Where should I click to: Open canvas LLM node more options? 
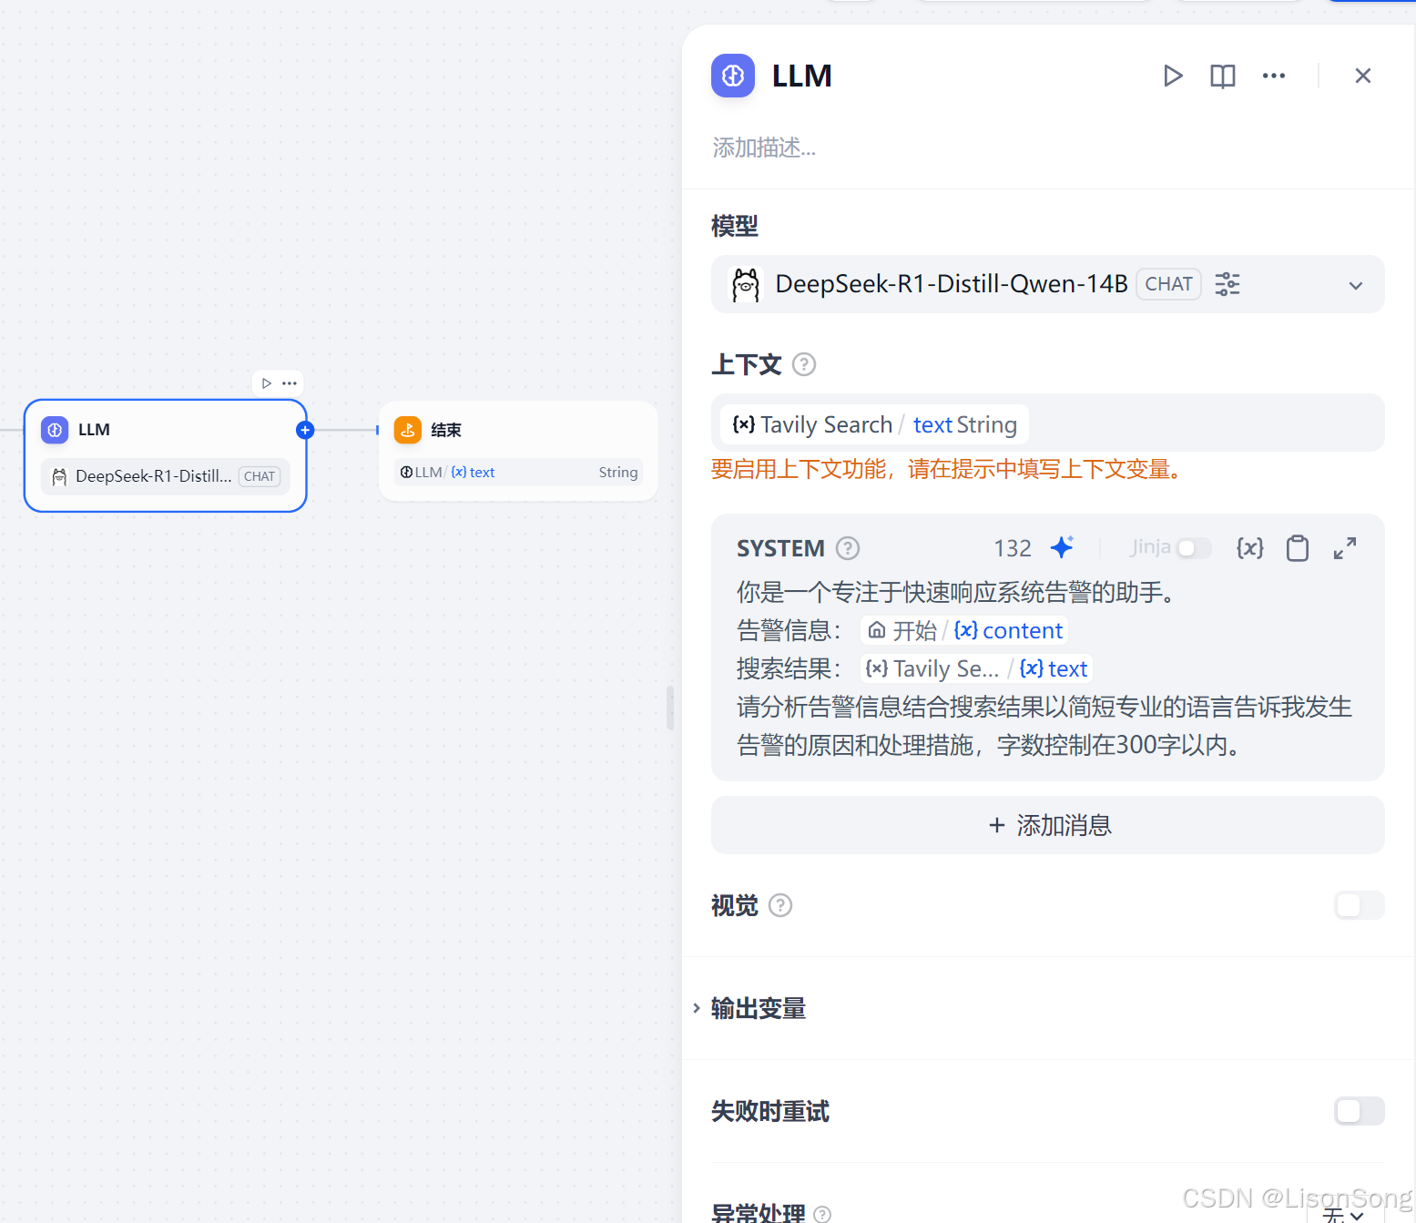click(x=290, y=383)
